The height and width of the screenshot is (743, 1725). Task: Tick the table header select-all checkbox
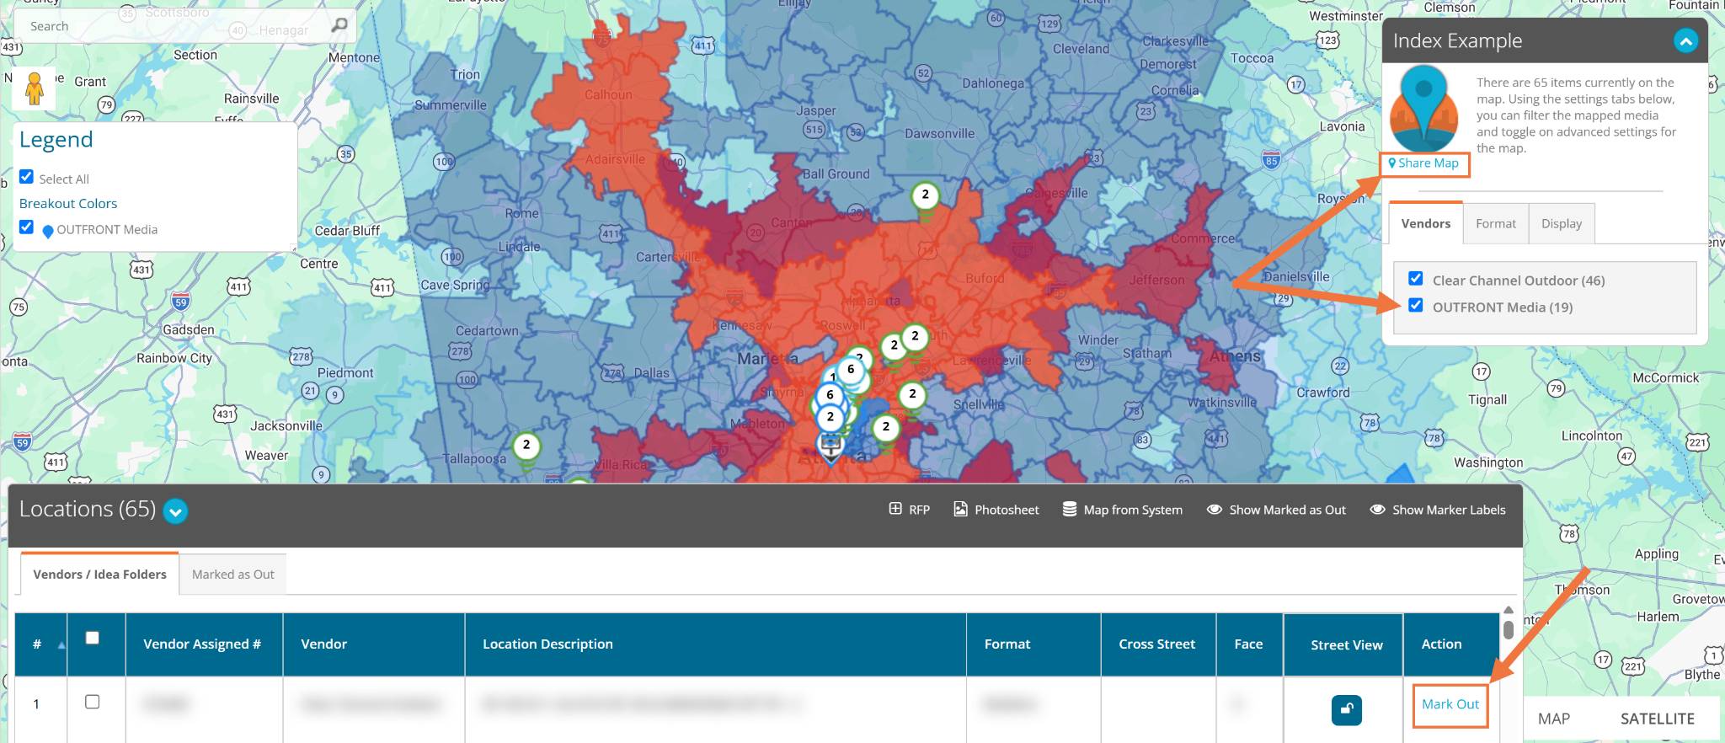(93, 638)
